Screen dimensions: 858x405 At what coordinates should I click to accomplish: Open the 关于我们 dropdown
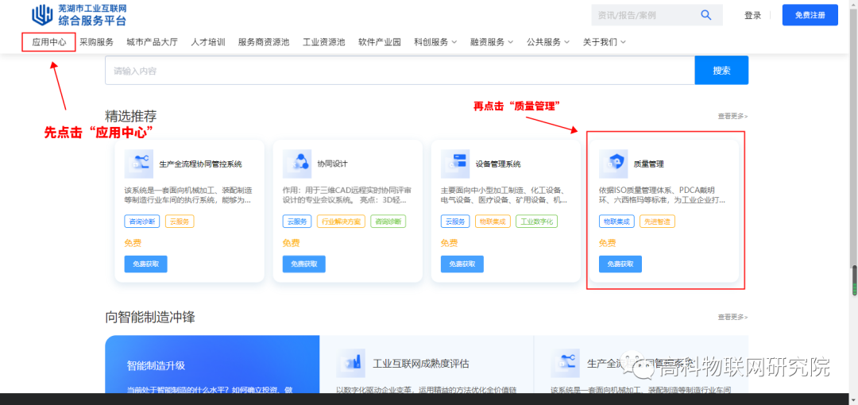click(x=604, y=41)
